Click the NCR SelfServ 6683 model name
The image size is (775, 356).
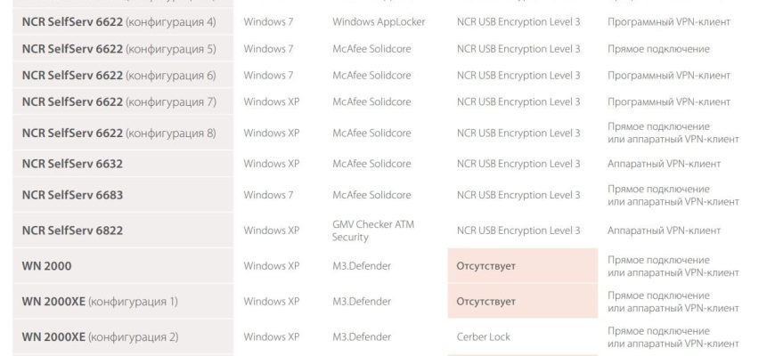[x=72, y=195]
